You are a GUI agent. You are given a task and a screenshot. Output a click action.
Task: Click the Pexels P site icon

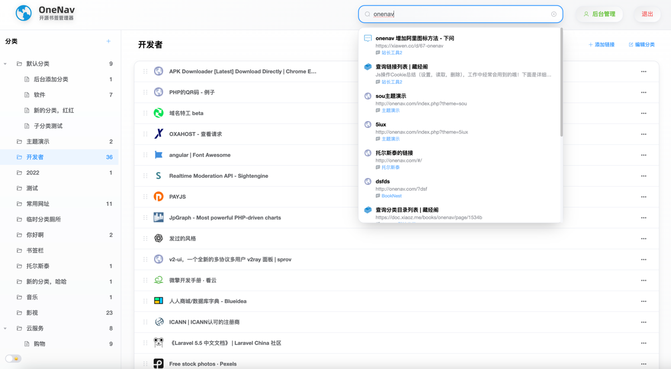pyautogui.click(x=159, y=363)
